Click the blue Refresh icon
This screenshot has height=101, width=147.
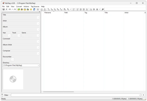pos(34,9)
